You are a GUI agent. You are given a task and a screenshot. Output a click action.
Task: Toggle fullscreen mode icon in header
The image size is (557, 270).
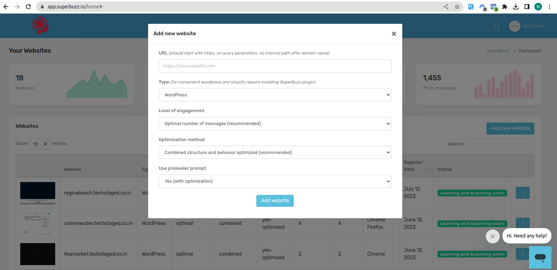pos(497,26)
